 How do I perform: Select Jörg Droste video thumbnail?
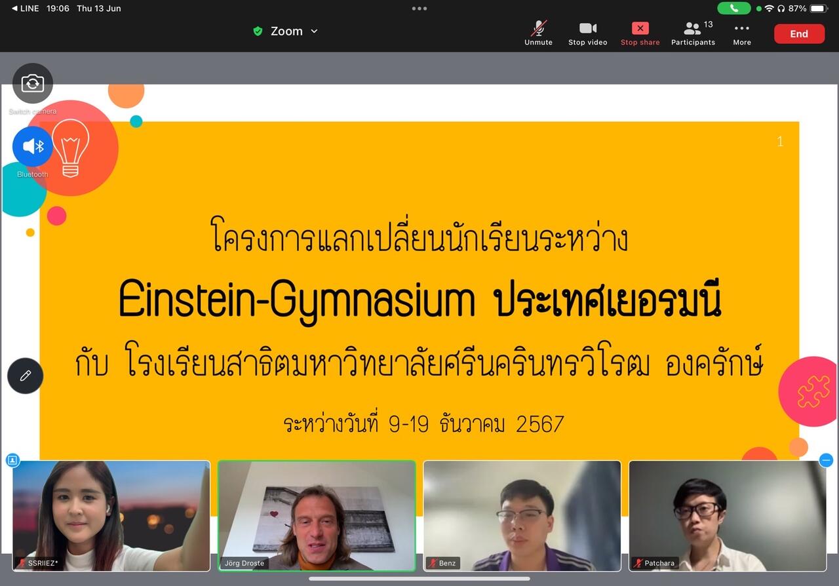coord(317,516)
